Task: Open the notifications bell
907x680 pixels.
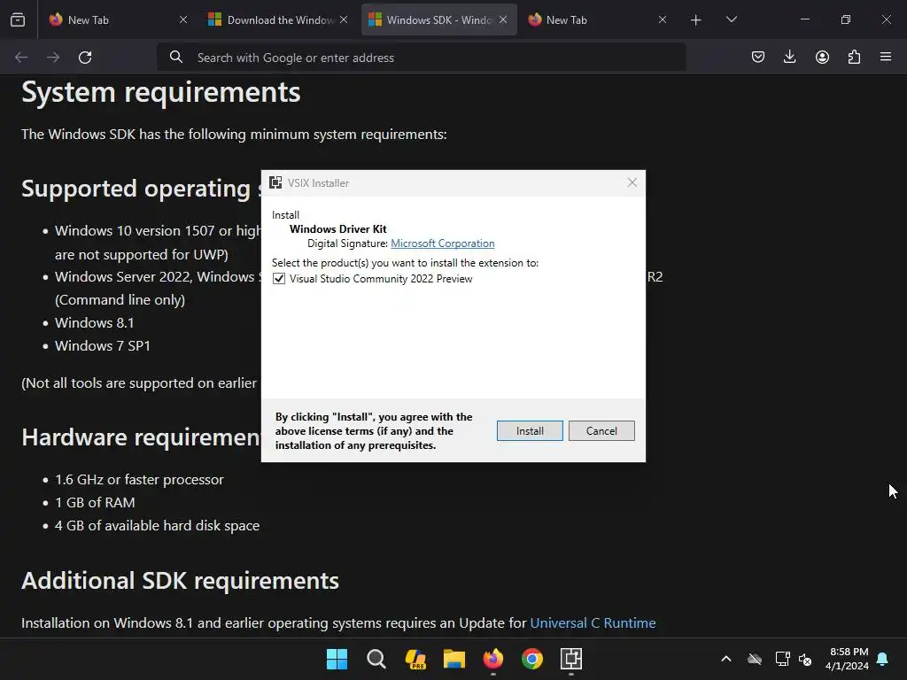Action: (883, 659)
